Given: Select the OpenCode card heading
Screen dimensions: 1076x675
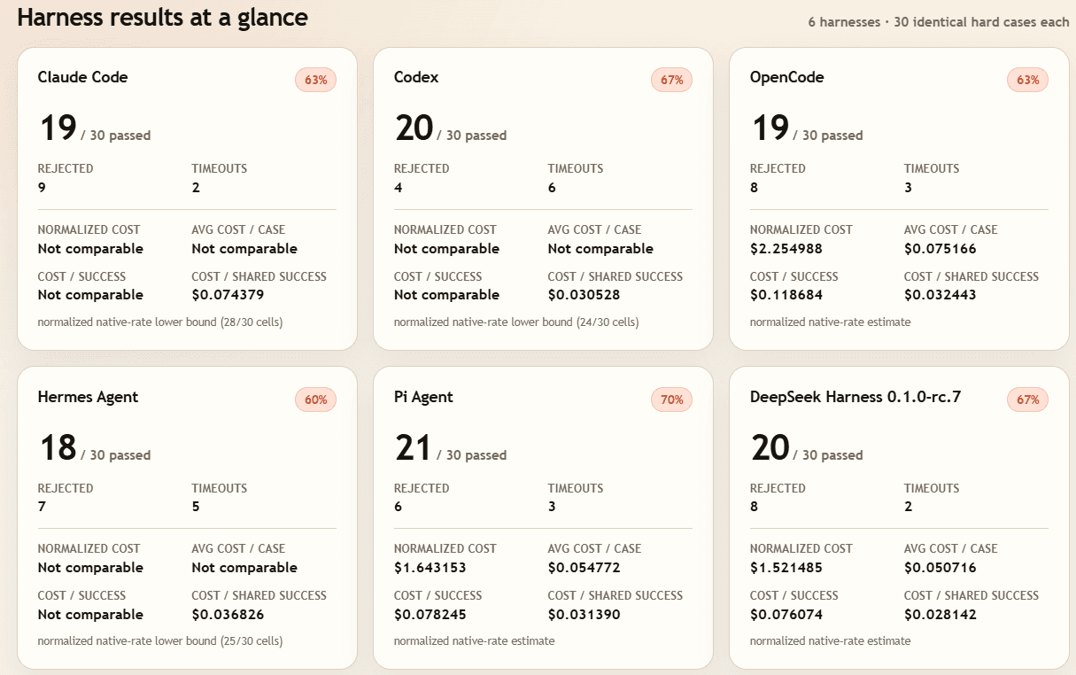Looking at the screenshot, I should pyautogui.click(x=787, y=77).
